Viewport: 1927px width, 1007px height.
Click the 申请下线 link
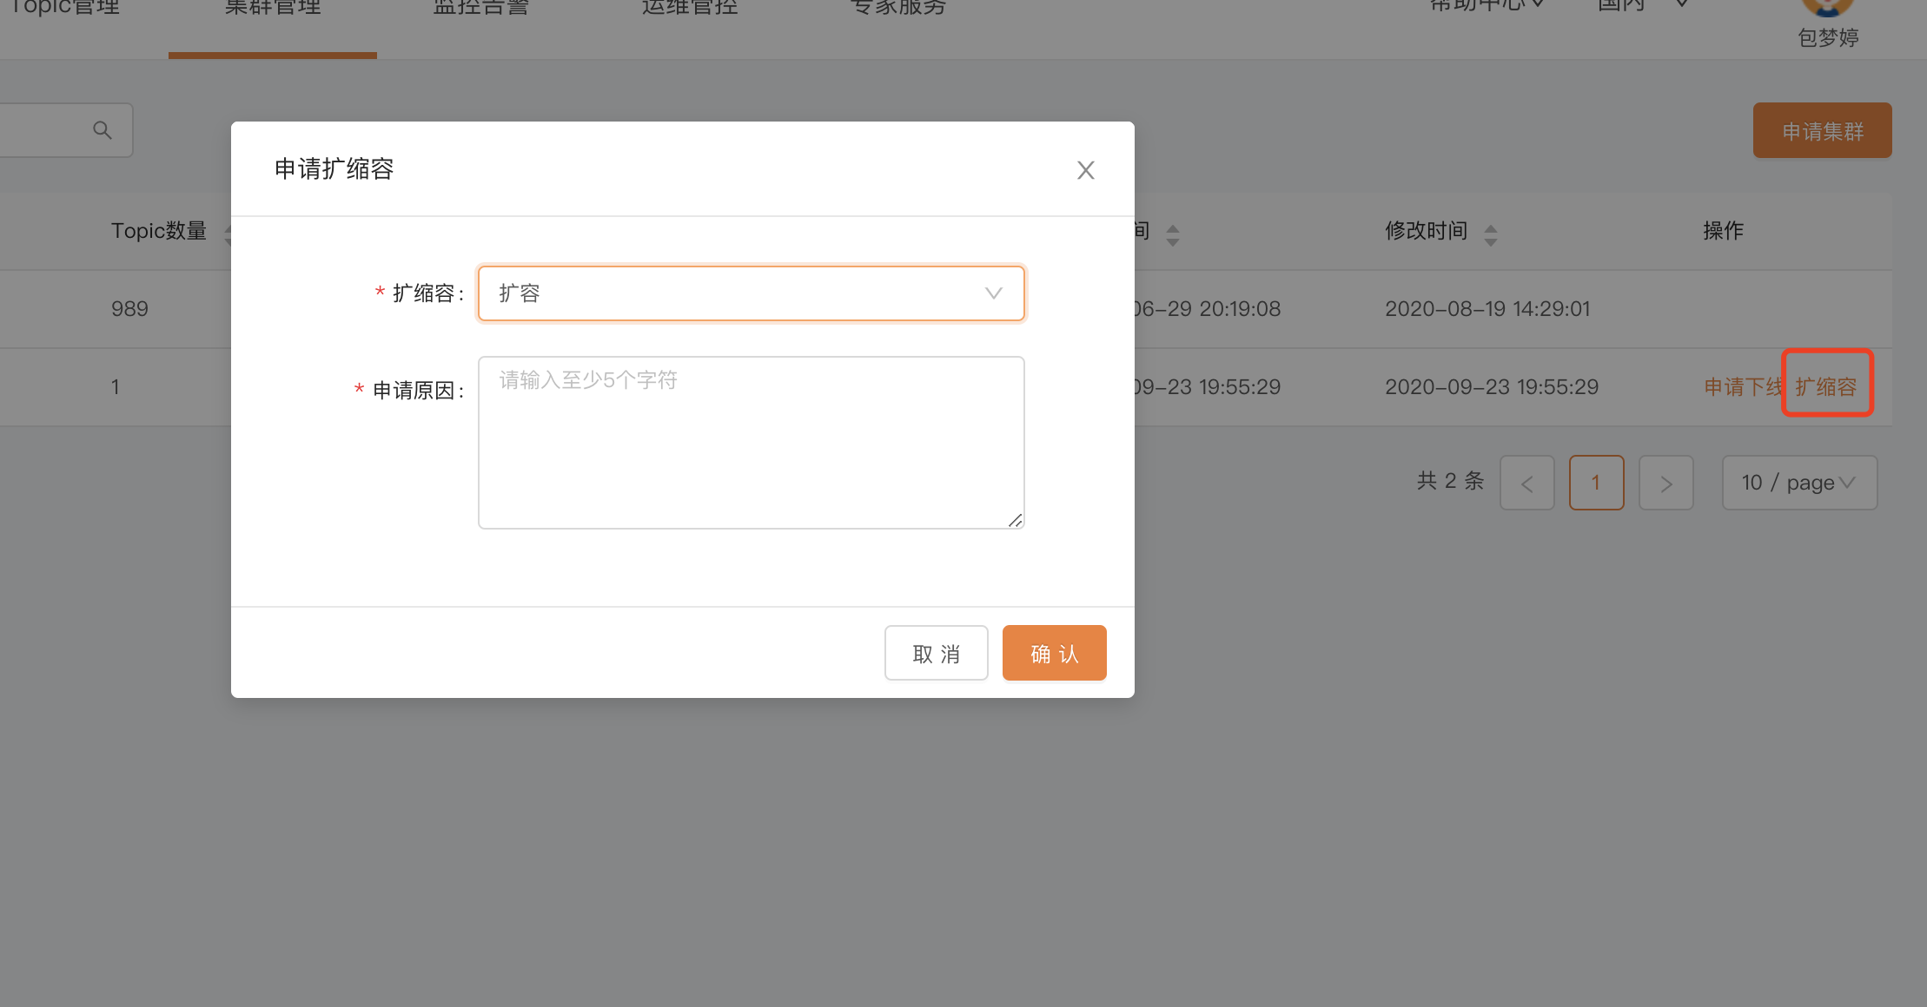coord(1741,387)
